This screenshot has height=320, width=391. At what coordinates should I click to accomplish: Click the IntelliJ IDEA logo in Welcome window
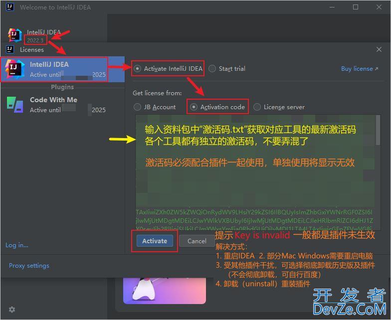(x=15, y=35)
